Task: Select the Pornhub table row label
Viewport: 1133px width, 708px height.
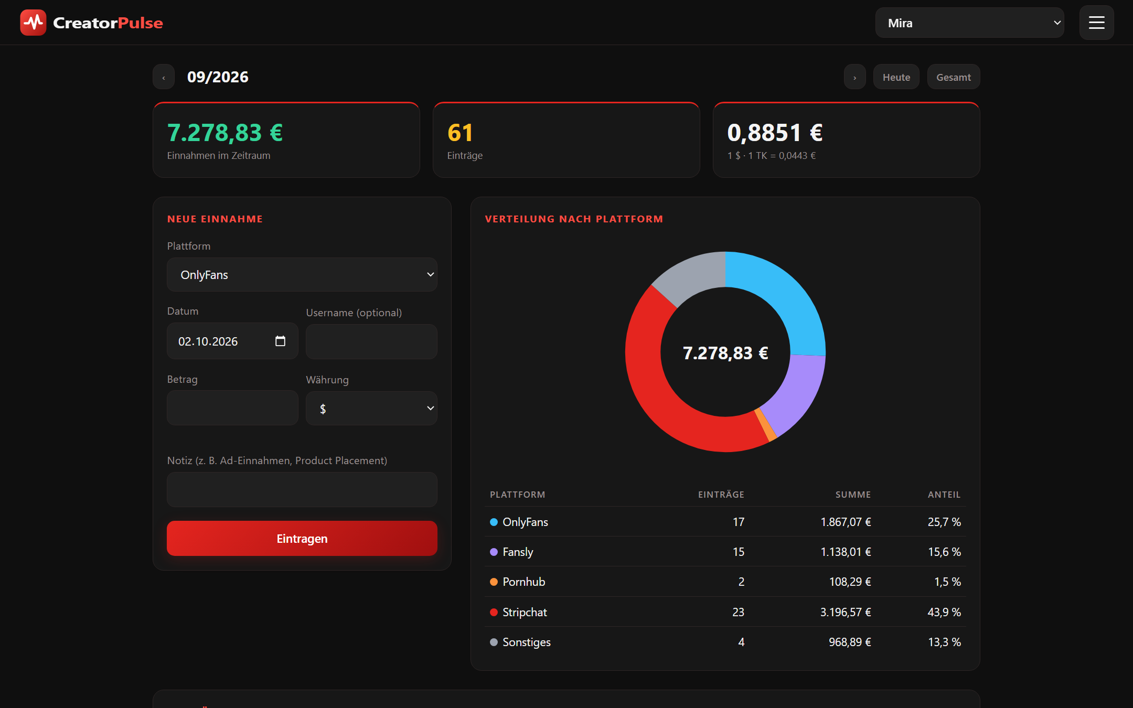Action: pos(523,582)
